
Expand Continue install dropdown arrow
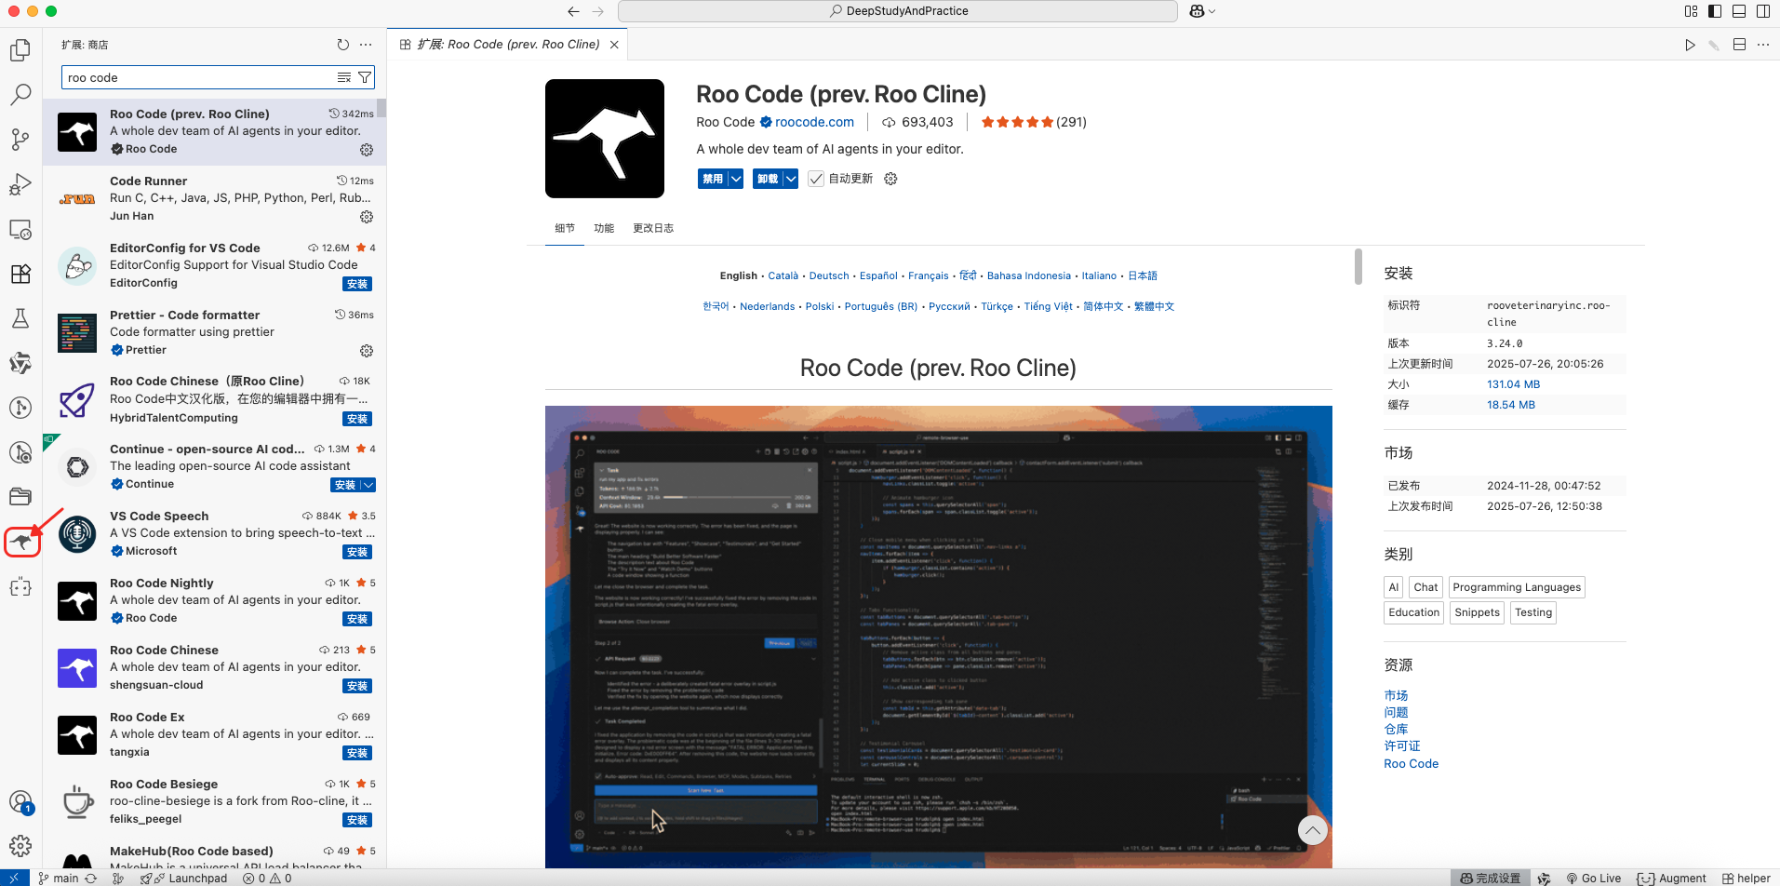[x=368, y=485]
